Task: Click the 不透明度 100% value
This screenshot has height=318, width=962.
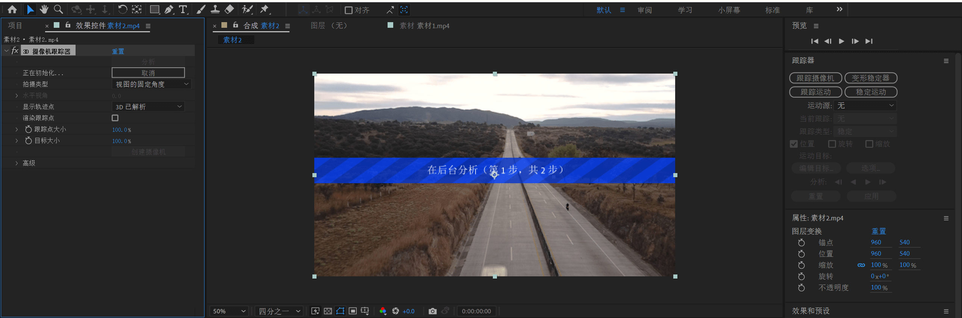Action: (x=879, y=288)
